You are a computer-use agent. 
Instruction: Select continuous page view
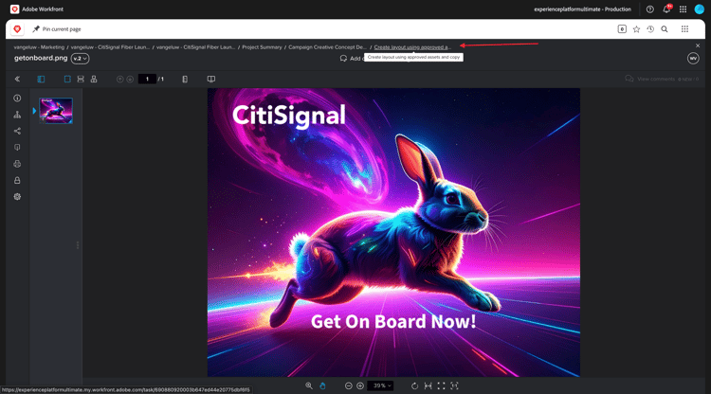(x=81, y=79)
